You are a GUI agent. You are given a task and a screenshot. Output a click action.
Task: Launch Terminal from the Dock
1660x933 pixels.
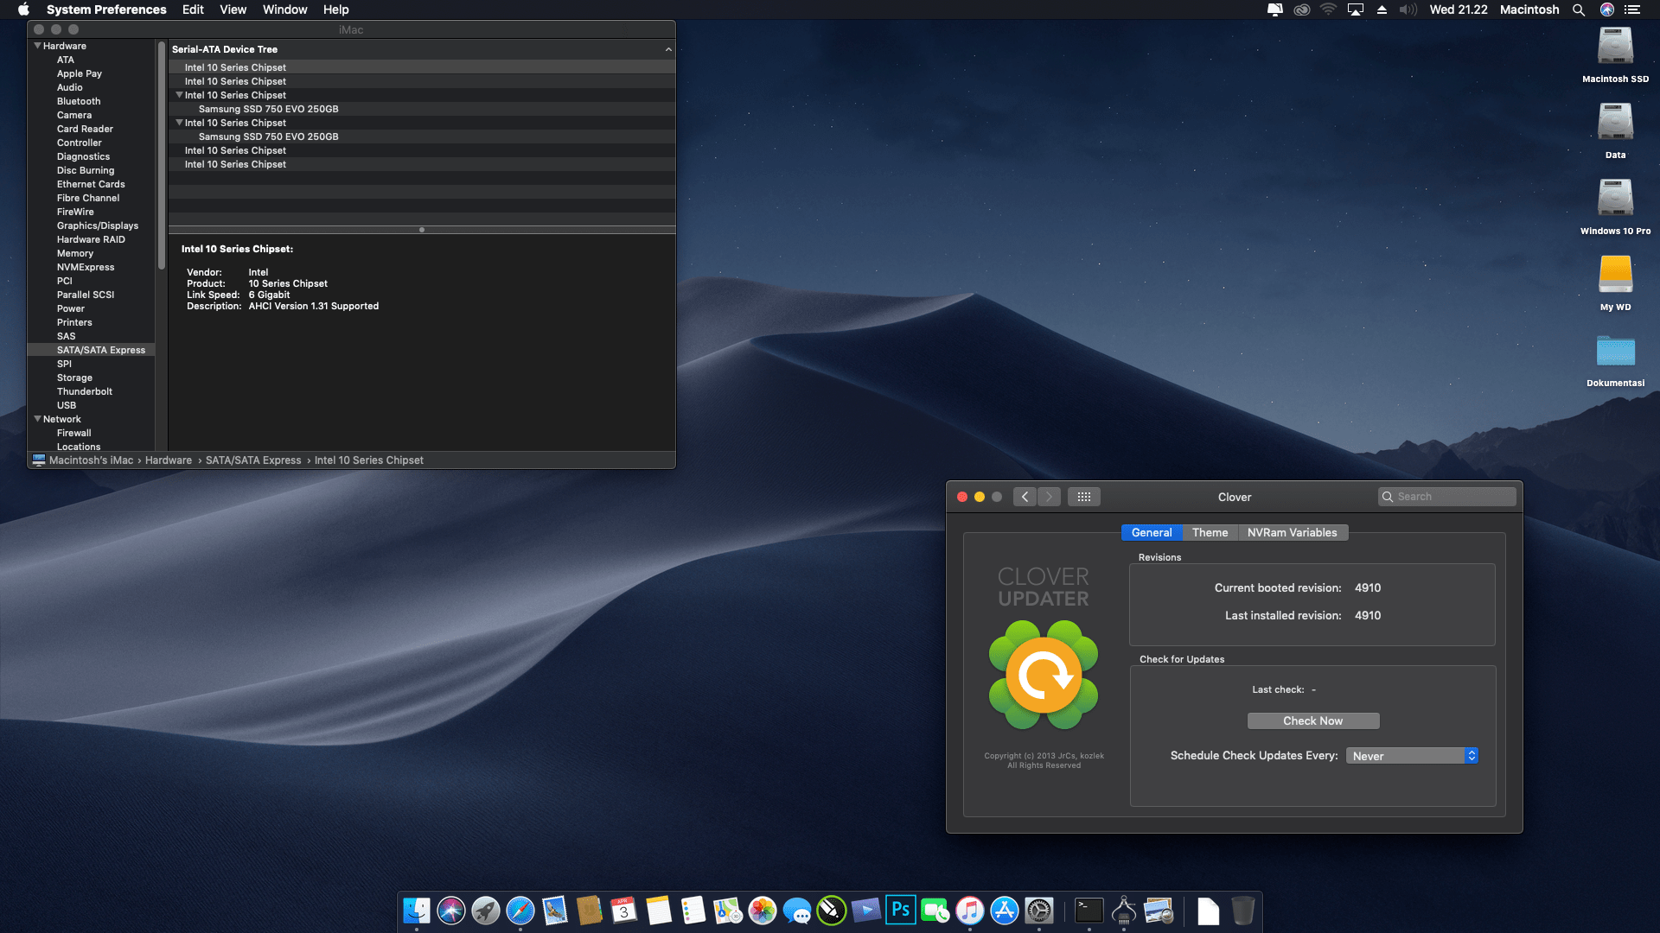tap(1089, 910)
